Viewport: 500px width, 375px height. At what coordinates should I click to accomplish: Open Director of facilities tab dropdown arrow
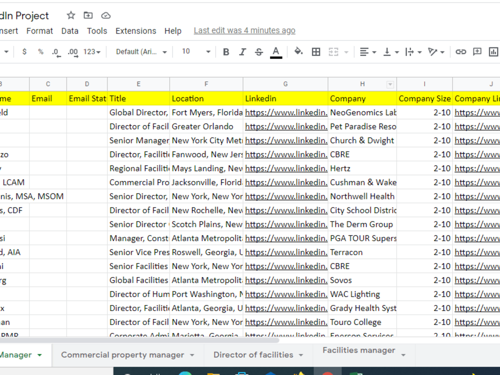[x=300, y=355]
